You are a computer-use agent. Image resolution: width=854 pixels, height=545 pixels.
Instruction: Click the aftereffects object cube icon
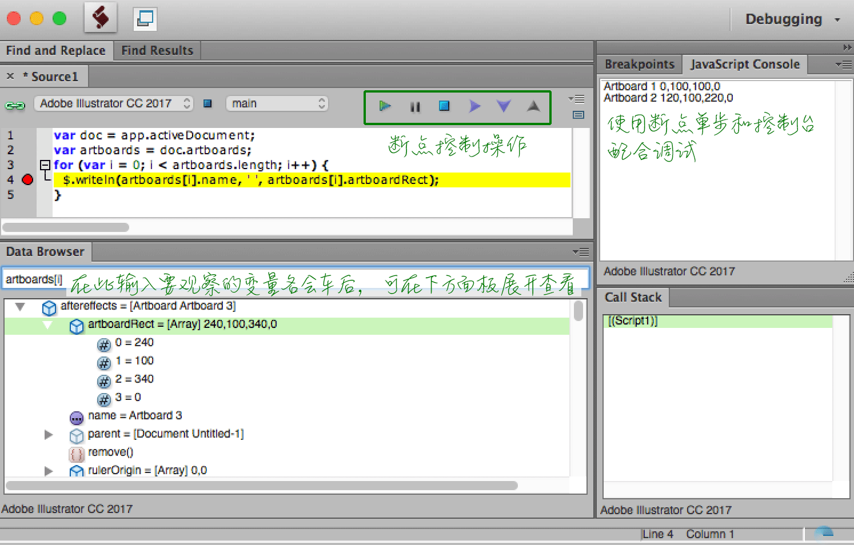[x=49, y=308]
